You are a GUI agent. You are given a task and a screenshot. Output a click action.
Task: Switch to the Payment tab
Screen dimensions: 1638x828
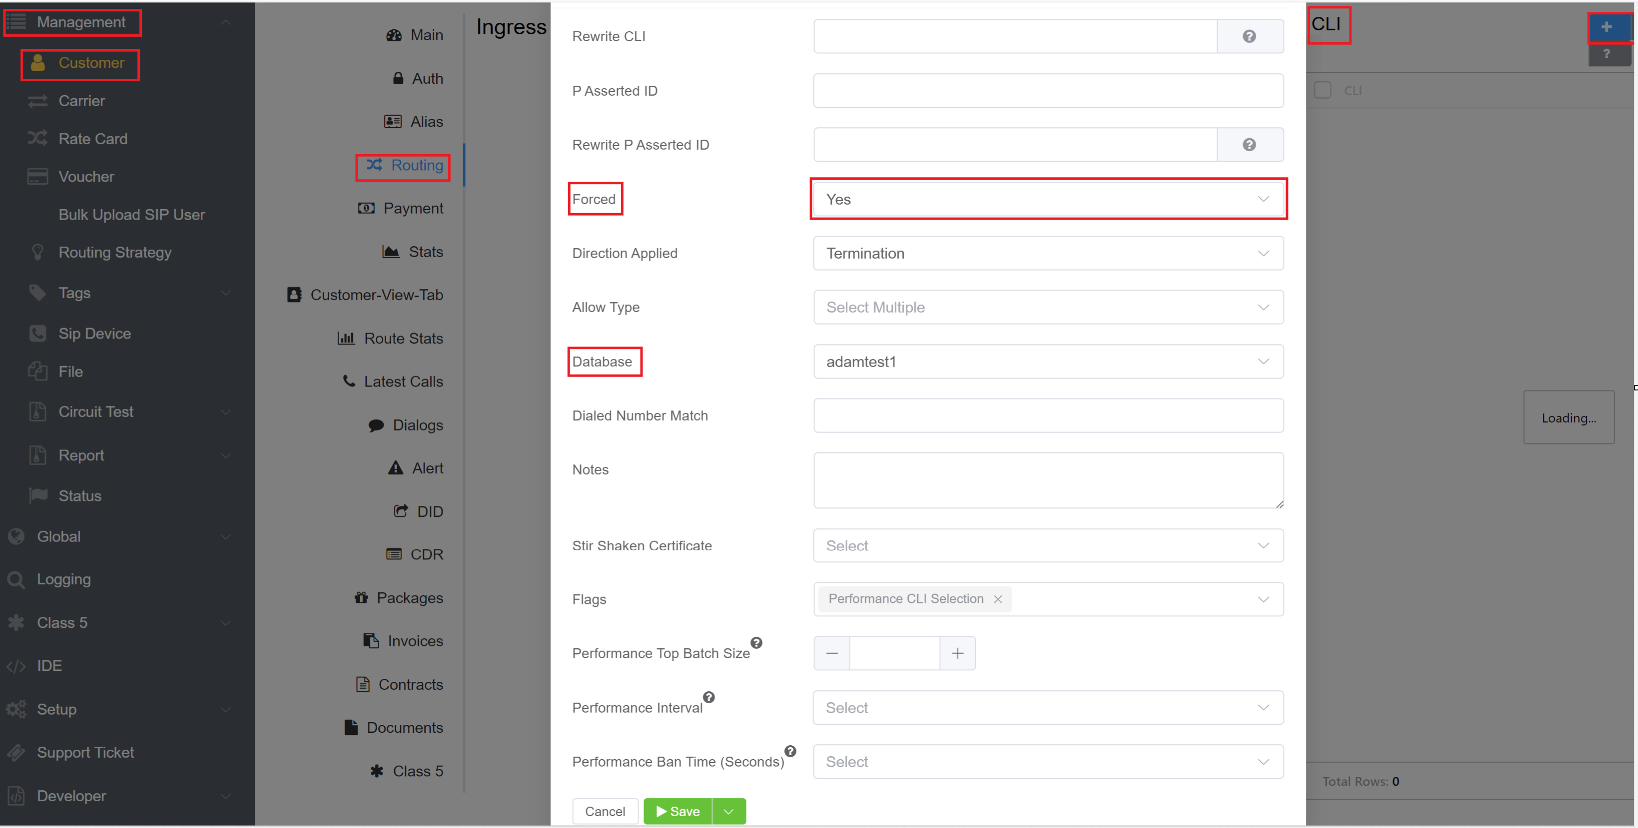(401, 209)
